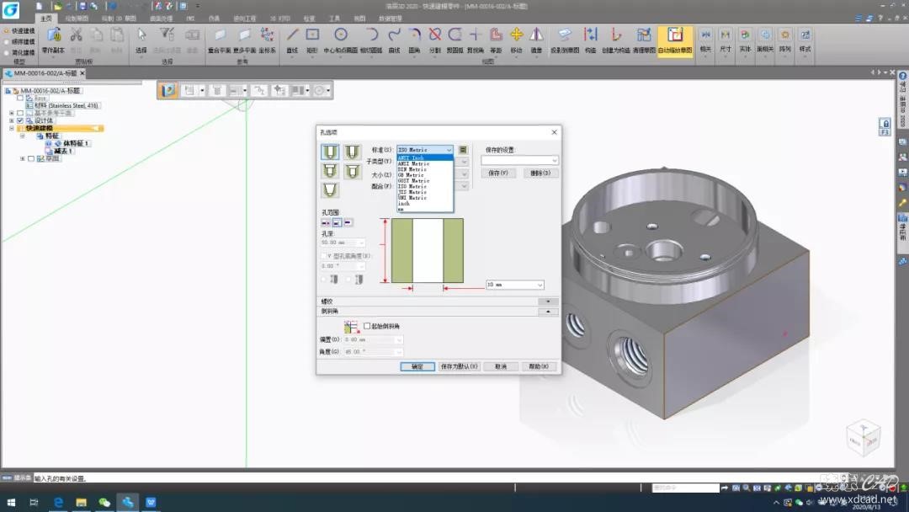Image resolution: width=909 pixels, height=512 pixels.
Task: Enable the 起始倒斜角 checkbox
Action: click(367, 326)
